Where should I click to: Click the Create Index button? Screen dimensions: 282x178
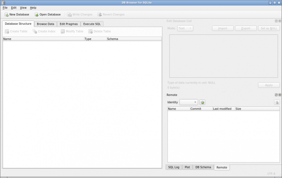pos(44,31)
